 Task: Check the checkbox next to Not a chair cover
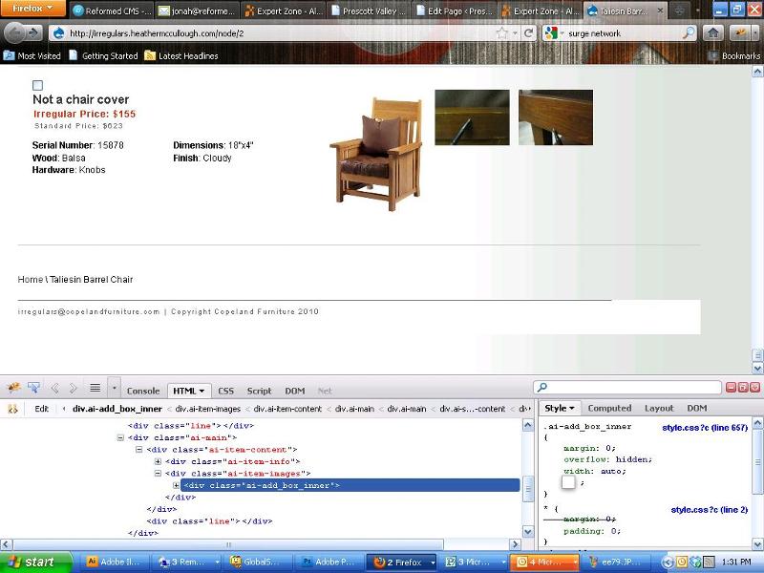pyautogui.click(x=37, y=85)
